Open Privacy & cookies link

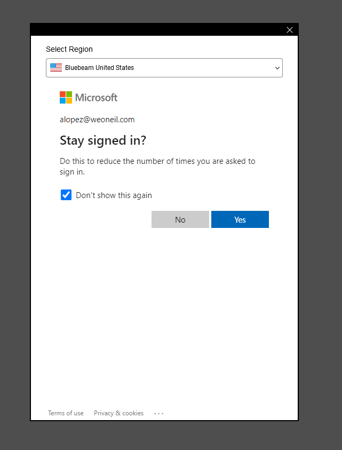(118, 413)
